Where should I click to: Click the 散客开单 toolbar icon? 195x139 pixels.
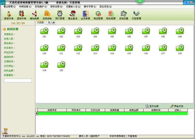click(x=9, y=15)
